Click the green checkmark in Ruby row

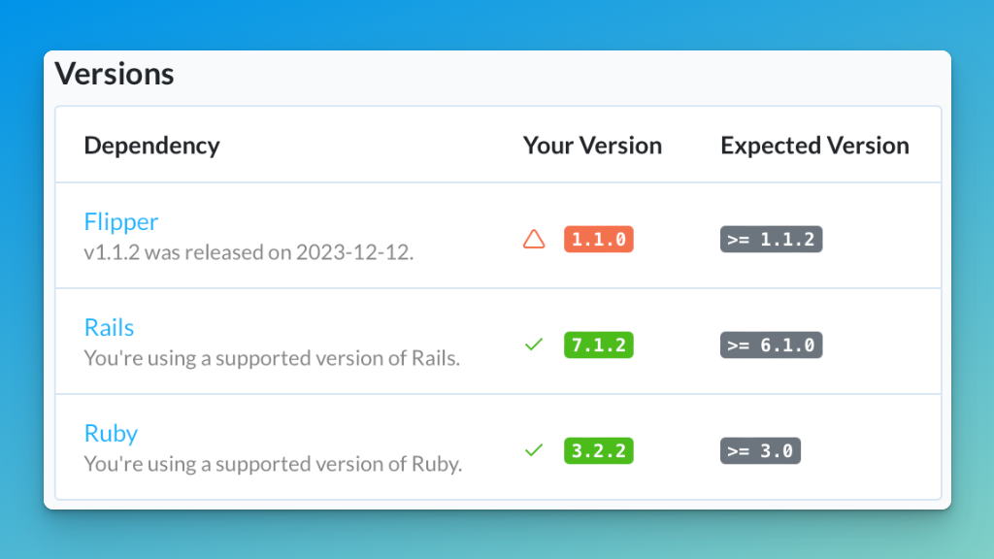pos(534,450)
